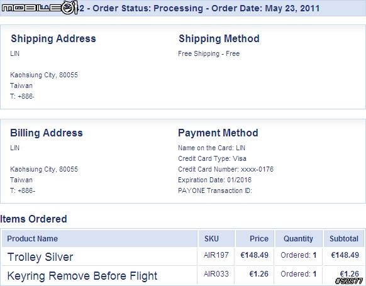This screenshot has height=286, width=366.
Task: Click the PAYONE Transaction ID line
Action: coord(215,190)
